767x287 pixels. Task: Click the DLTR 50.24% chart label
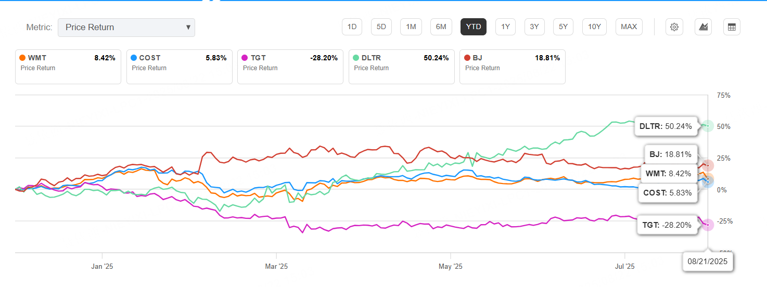click(x=666, y=126)
